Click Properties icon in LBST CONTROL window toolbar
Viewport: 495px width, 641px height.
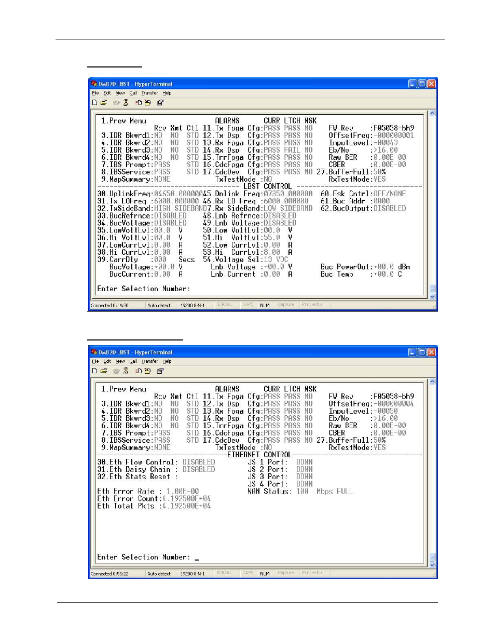tap(160, 103)
